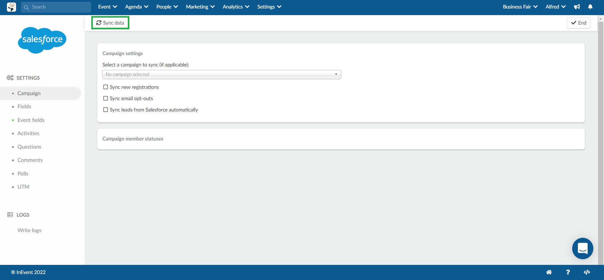Open Activities in the sidebar

pyautogui.click(x=28, y=133)
